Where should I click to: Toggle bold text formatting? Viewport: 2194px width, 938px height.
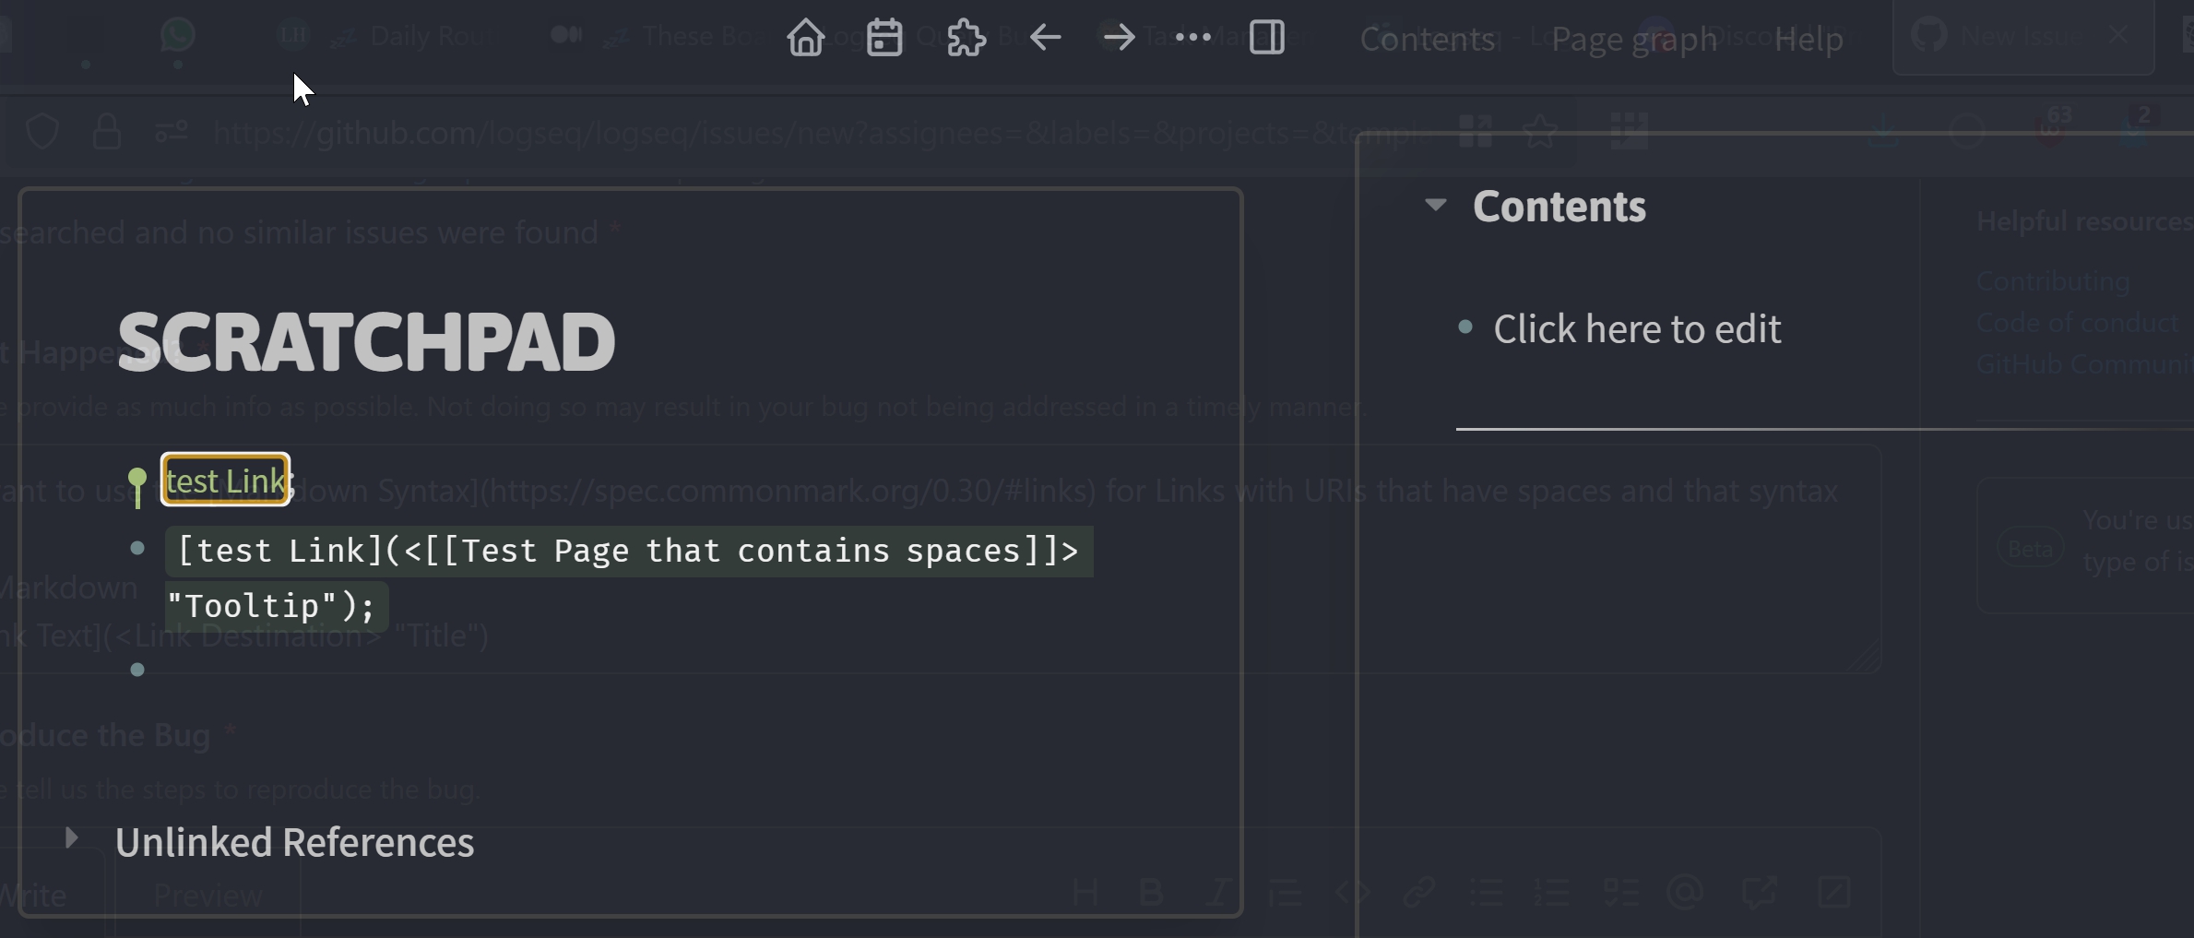coord(1151,891)
